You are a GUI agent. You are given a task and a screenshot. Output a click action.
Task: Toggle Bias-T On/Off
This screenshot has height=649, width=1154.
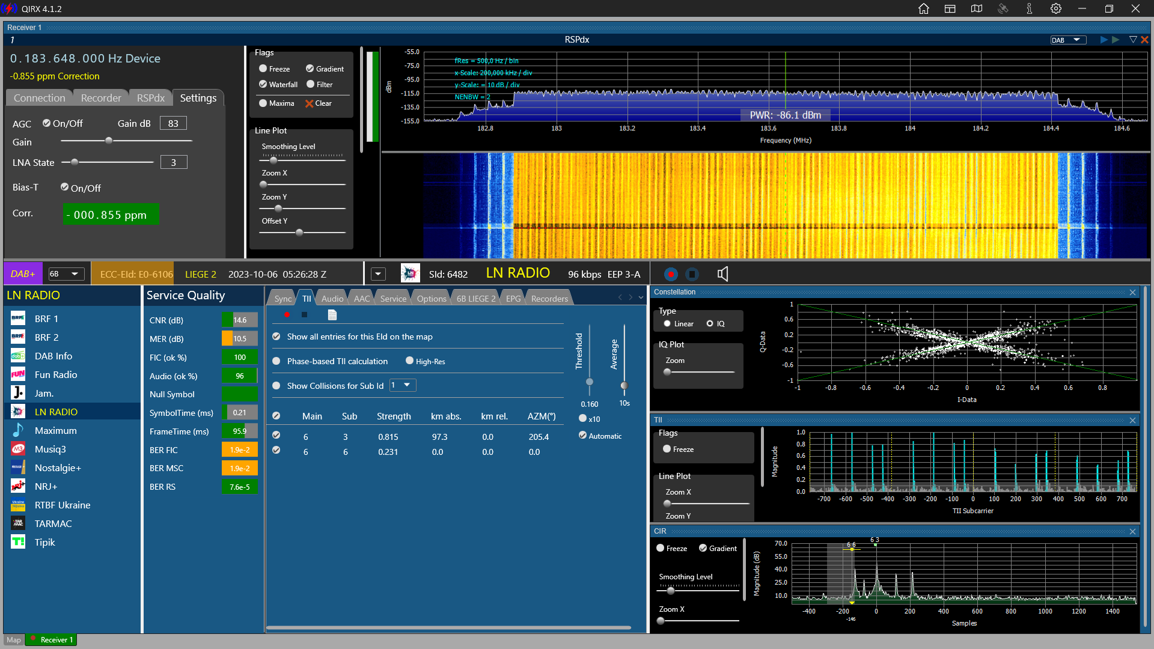65,187
